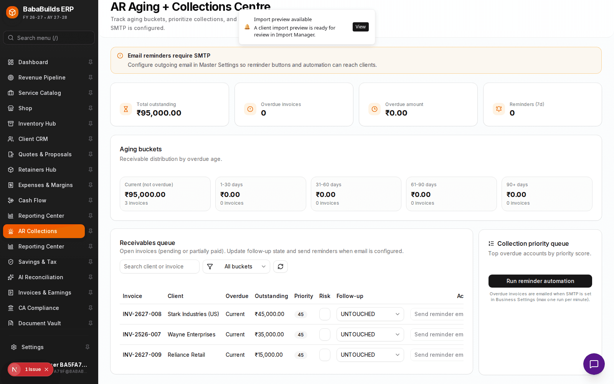Click the Cash Flow icon
614x384 pixels.
(x=11, y=200)
